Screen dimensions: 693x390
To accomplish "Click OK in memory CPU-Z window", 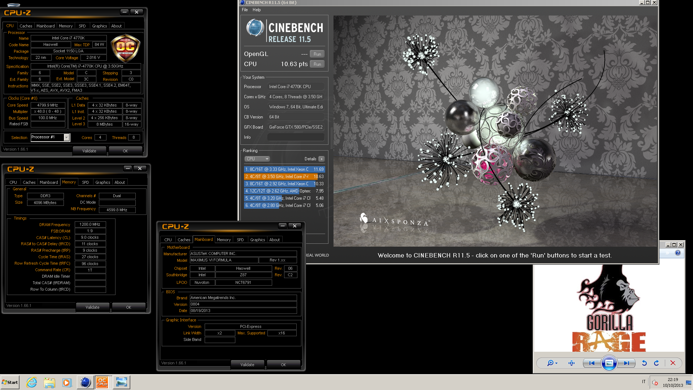I will pos(128,307).
